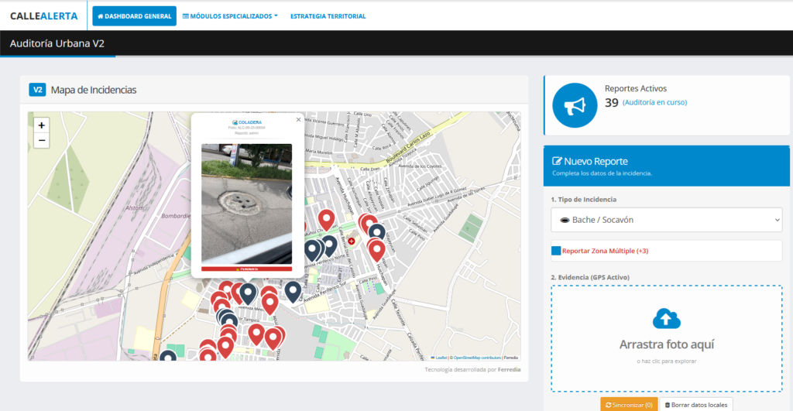This screenshot has width=793, height=411.
Task: Click Borrar datos locales button
Action: [696, 405]
